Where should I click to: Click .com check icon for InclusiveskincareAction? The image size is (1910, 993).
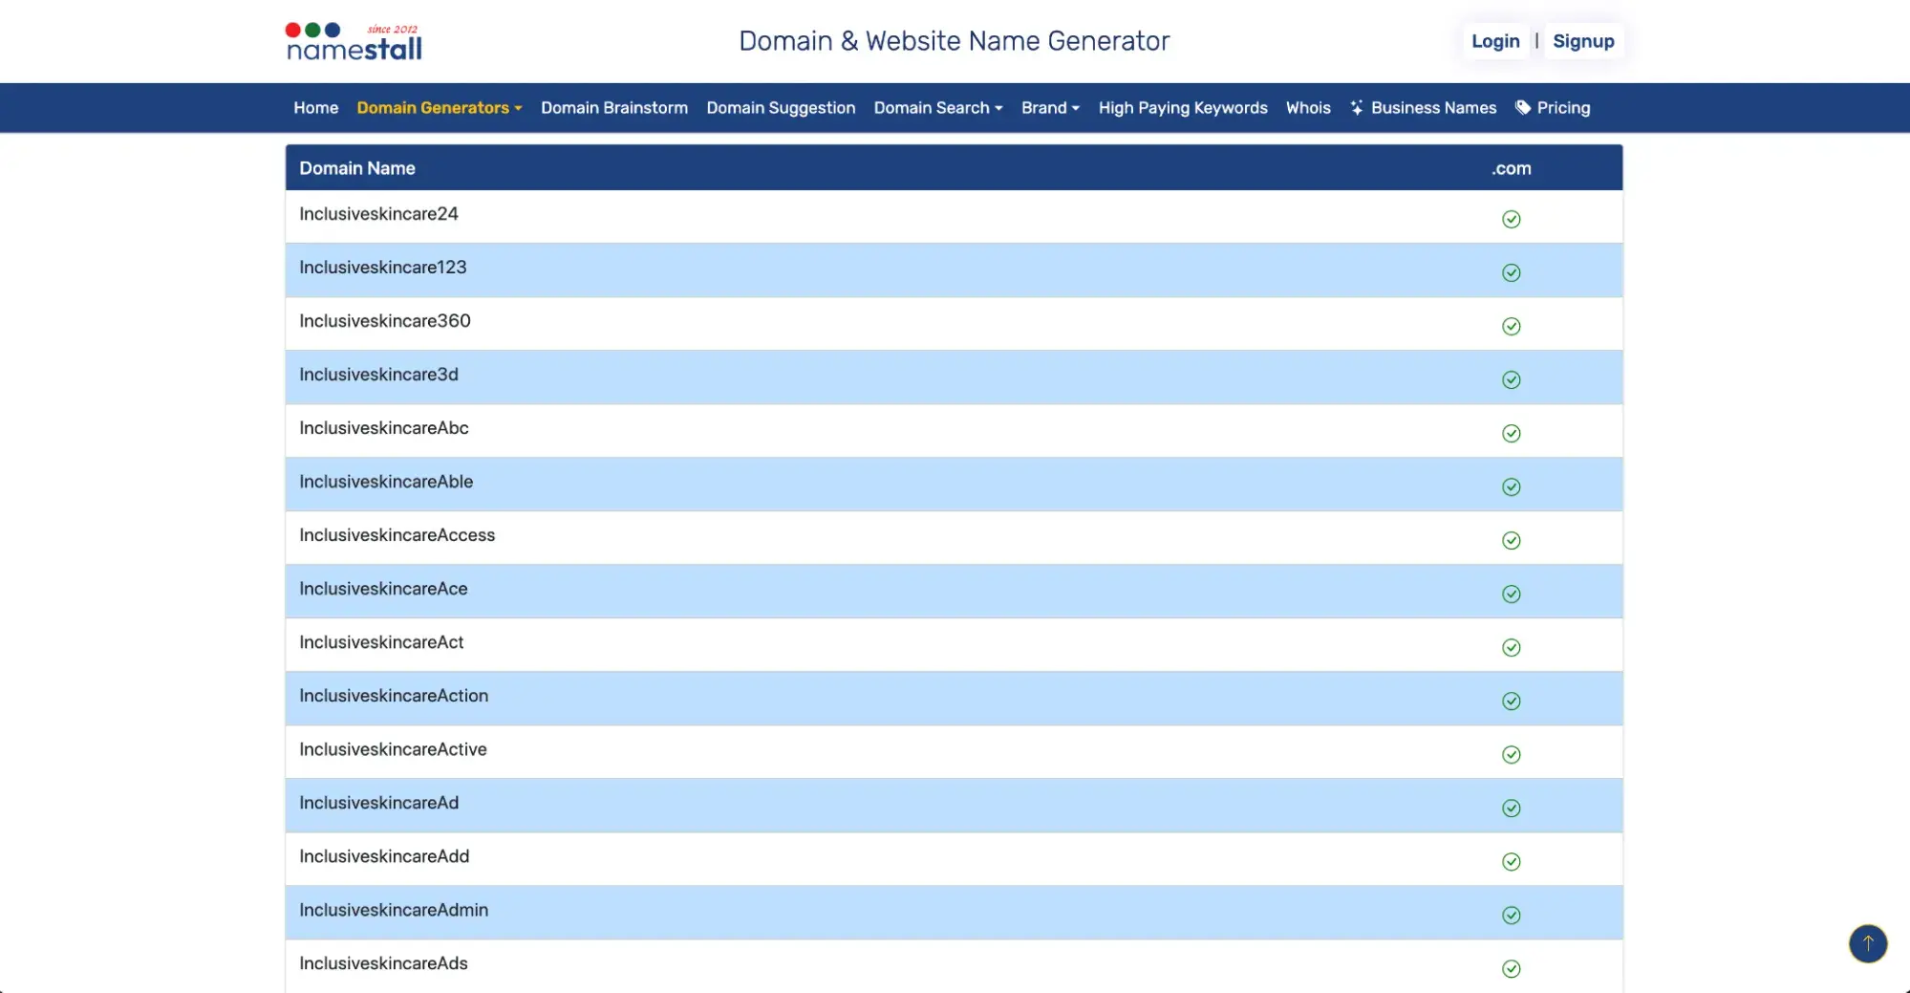pyautogui.click(x=1511, y=702)
